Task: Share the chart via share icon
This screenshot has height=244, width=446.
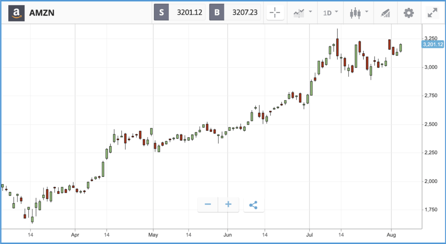Action: [253, 205]
